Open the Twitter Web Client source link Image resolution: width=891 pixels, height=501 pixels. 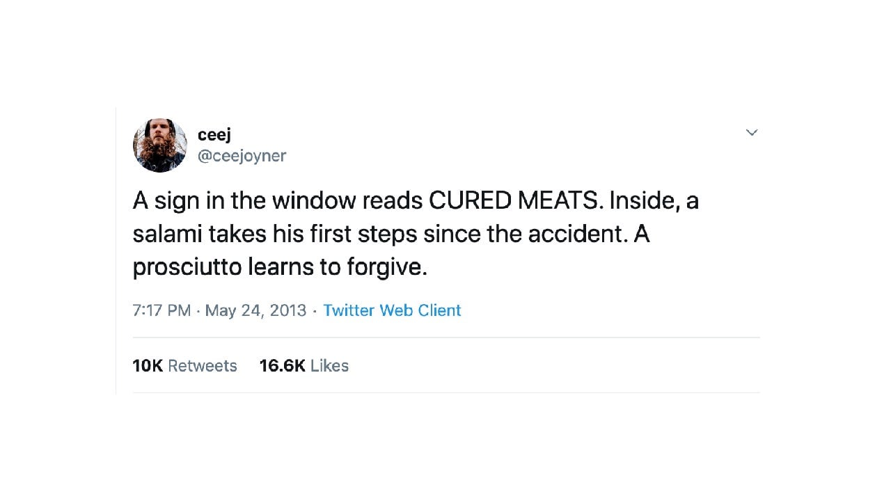tap(392, 310)
